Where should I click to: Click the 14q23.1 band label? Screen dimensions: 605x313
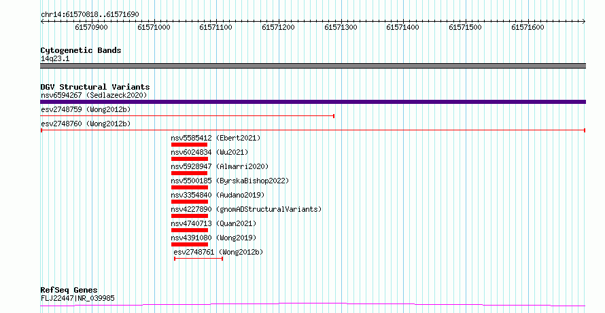pos(55,59)
